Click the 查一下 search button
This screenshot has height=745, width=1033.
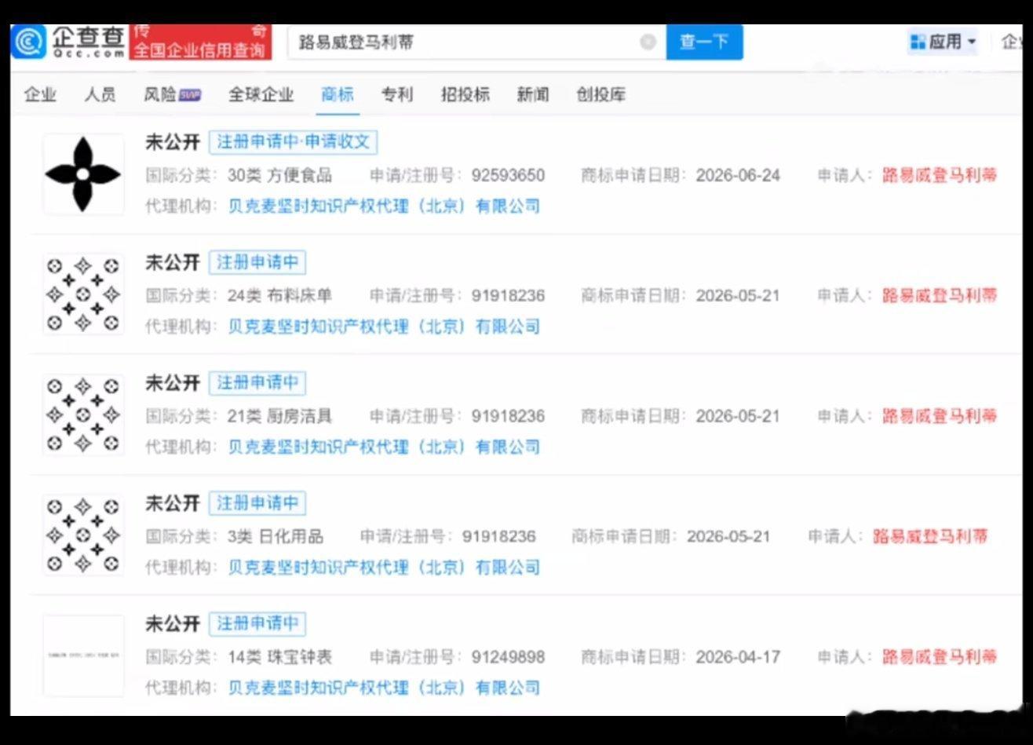click(x=704, y=42)
